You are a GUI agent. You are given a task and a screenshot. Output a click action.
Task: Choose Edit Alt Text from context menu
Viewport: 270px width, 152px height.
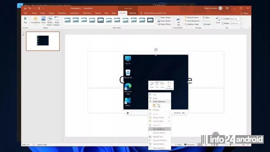(x=159, y=137)
